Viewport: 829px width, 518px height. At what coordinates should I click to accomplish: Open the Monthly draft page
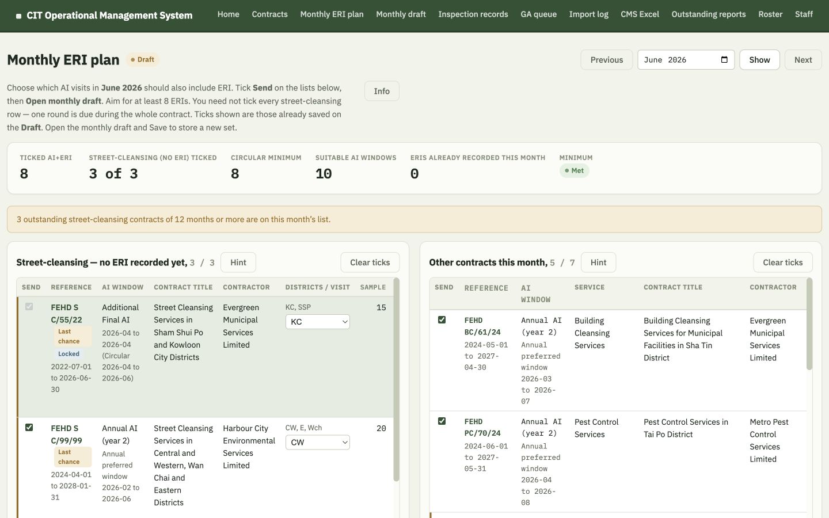(x=401, y=14)
